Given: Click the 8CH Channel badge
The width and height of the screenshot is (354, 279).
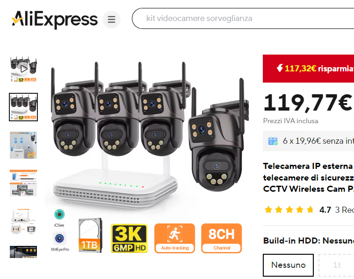Looking at the screenshot, I should click(222, 238).
